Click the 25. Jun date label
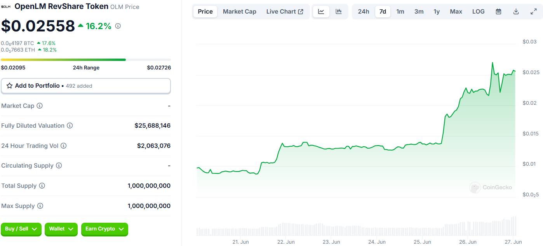Viewport: 543px width, 246px height. click(422, 242)
